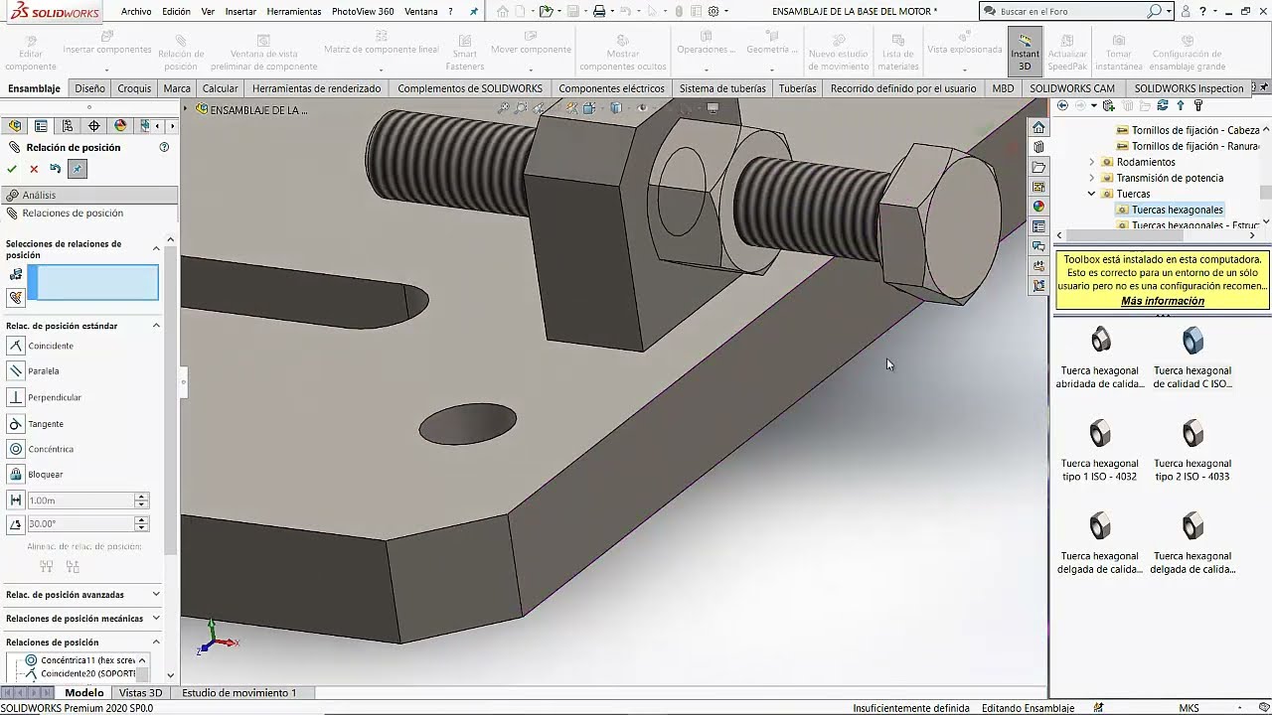Click the undo arrow in the mate panel

(x=56, y=169)
